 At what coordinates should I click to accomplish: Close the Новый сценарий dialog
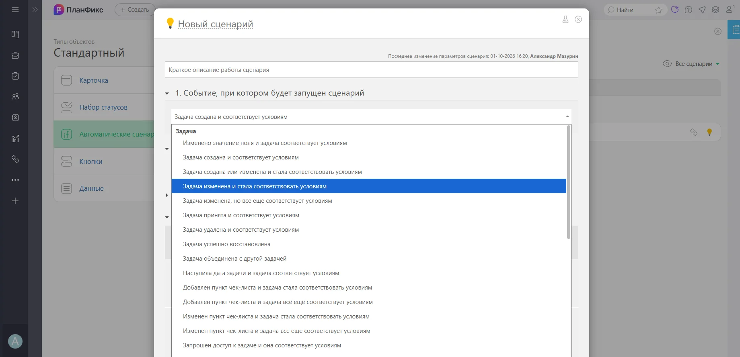tap(578, 19)
